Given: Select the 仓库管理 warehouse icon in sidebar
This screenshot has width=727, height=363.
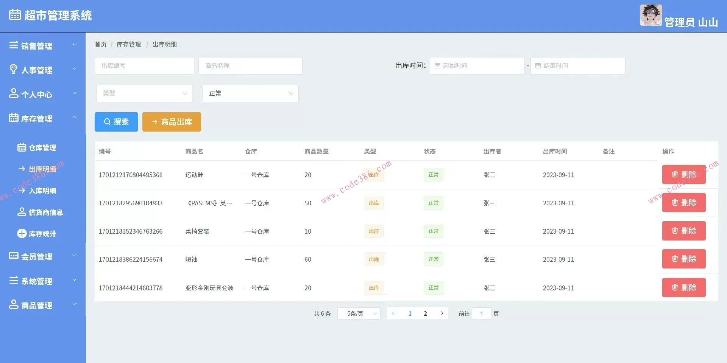Looking at the screenshot, I should point(22,147).
